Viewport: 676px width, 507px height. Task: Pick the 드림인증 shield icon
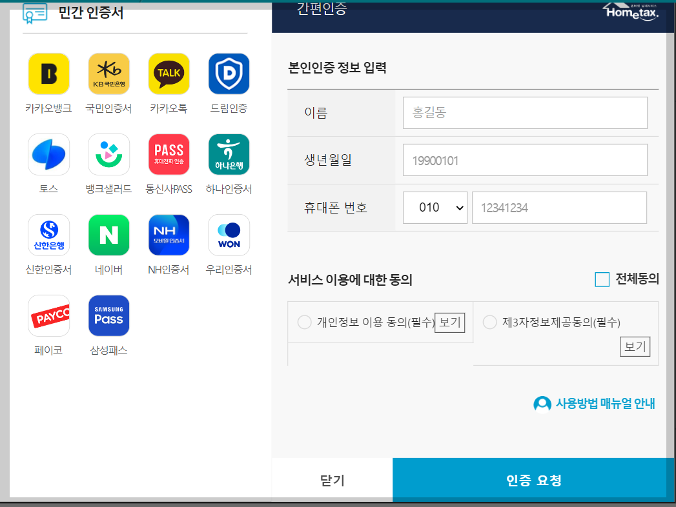click(229, 74)
